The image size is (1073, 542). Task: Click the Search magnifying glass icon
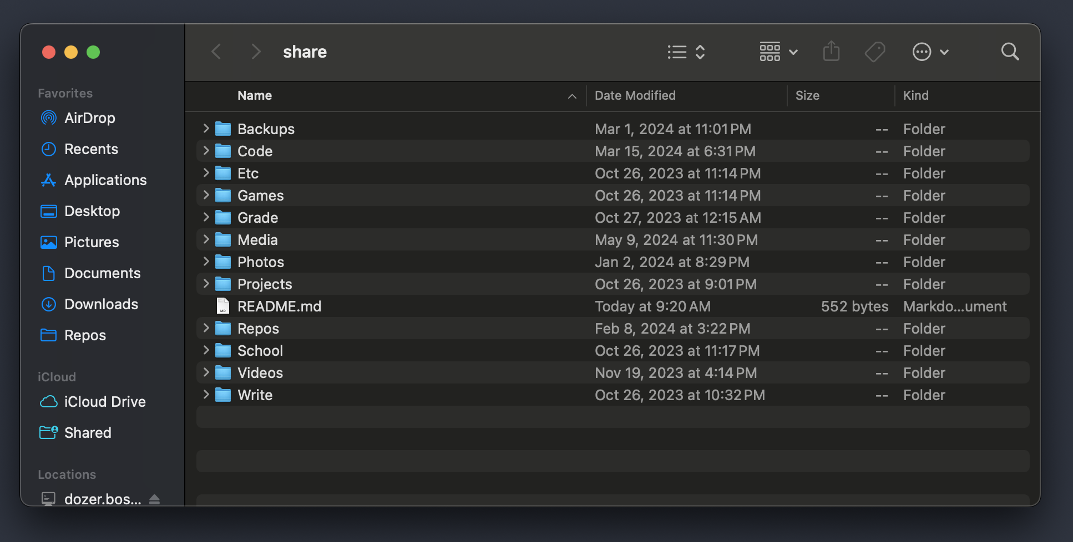tap(1010, 52)
